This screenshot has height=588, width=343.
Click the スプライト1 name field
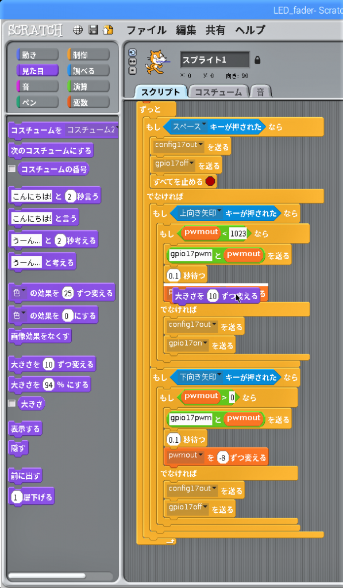click(x=215, y=60)
